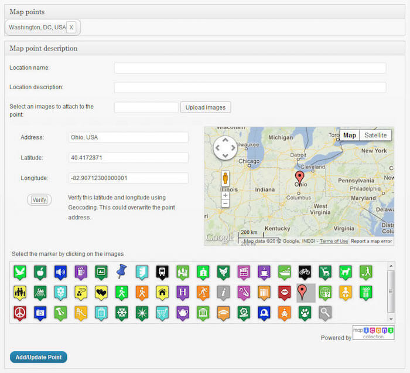Select the yellow house marker
Image resolution: width=410 pixels, height=373 pixels.
tap(162, 293)
